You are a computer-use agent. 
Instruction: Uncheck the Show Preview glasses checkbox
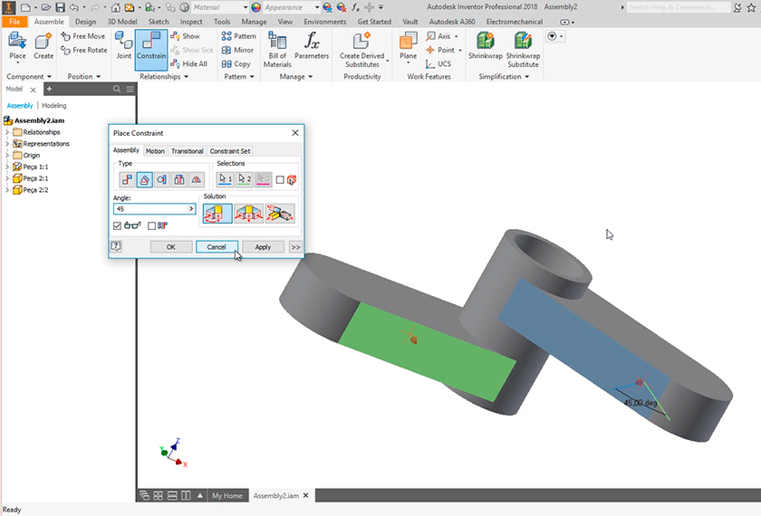pyautogui.click(x=118, y=225)
